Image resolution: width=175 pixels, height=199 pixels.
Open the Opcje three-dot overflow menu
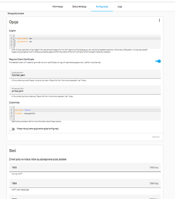point(159,20)
